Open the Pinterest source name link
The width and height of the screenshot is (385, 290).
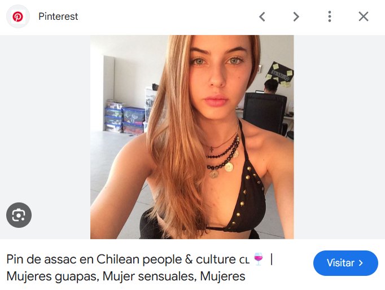58,17
